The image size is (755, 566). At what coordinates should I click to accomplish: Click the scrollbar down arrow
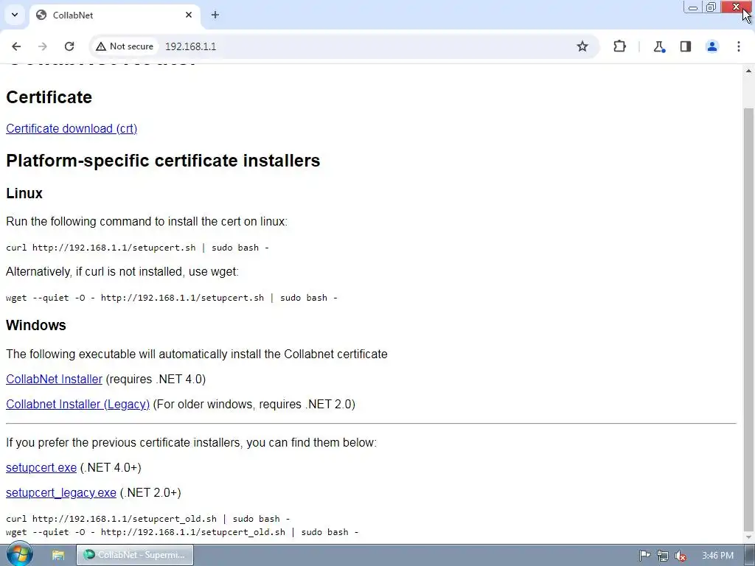[748, 537]
